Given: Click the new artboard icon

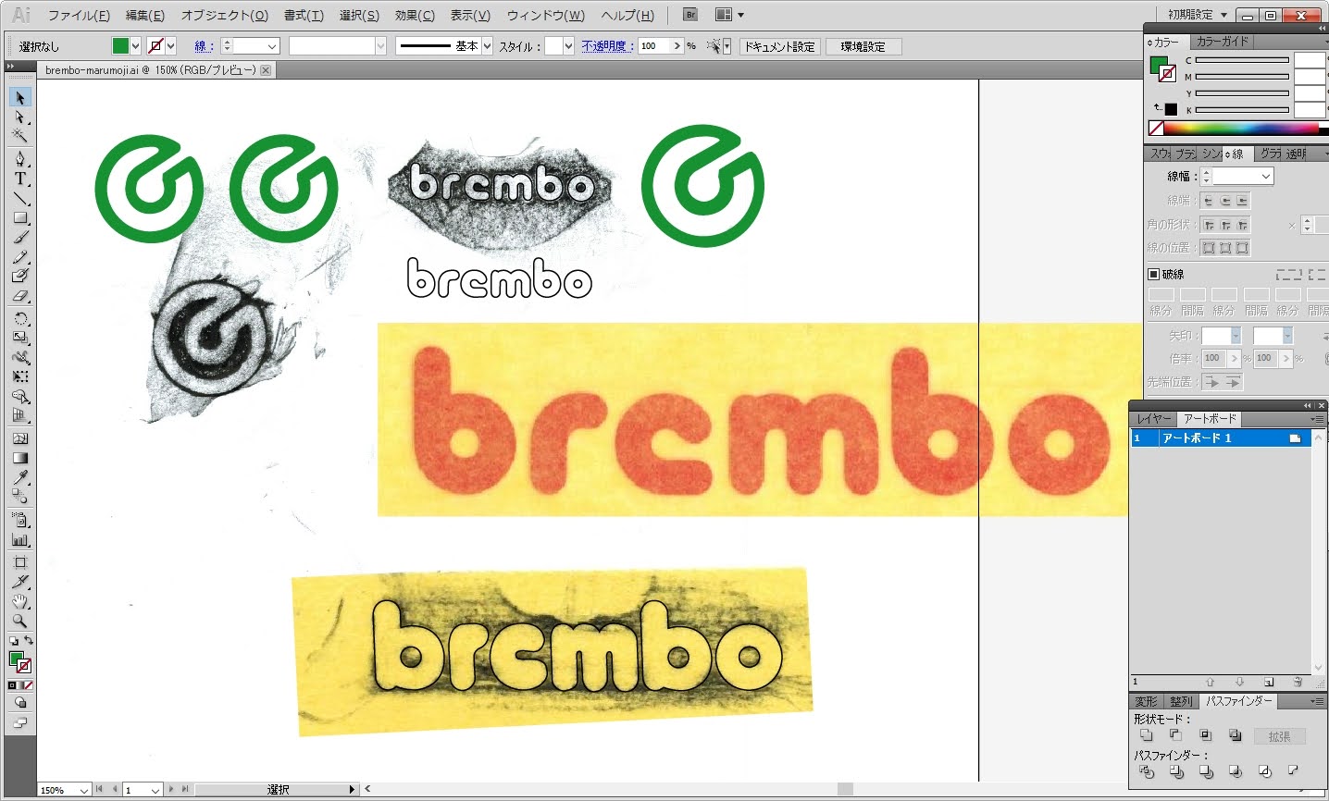Looking at the screenshot, I should pyautogui.click(x=1269, y=683).
